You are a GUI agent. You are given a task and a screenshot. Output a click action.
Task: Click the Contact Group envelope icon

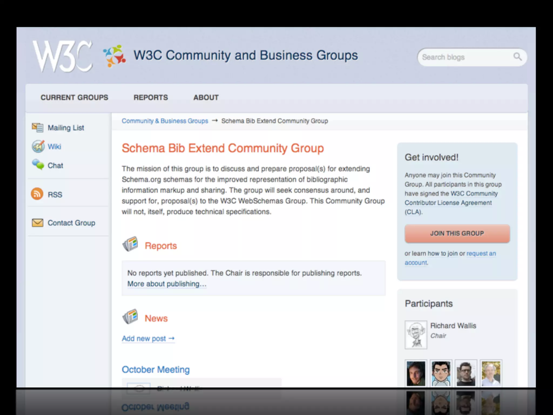38,223
